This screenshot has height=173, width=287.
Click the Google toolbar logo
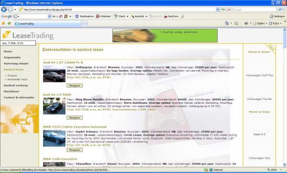pos(7,16)
